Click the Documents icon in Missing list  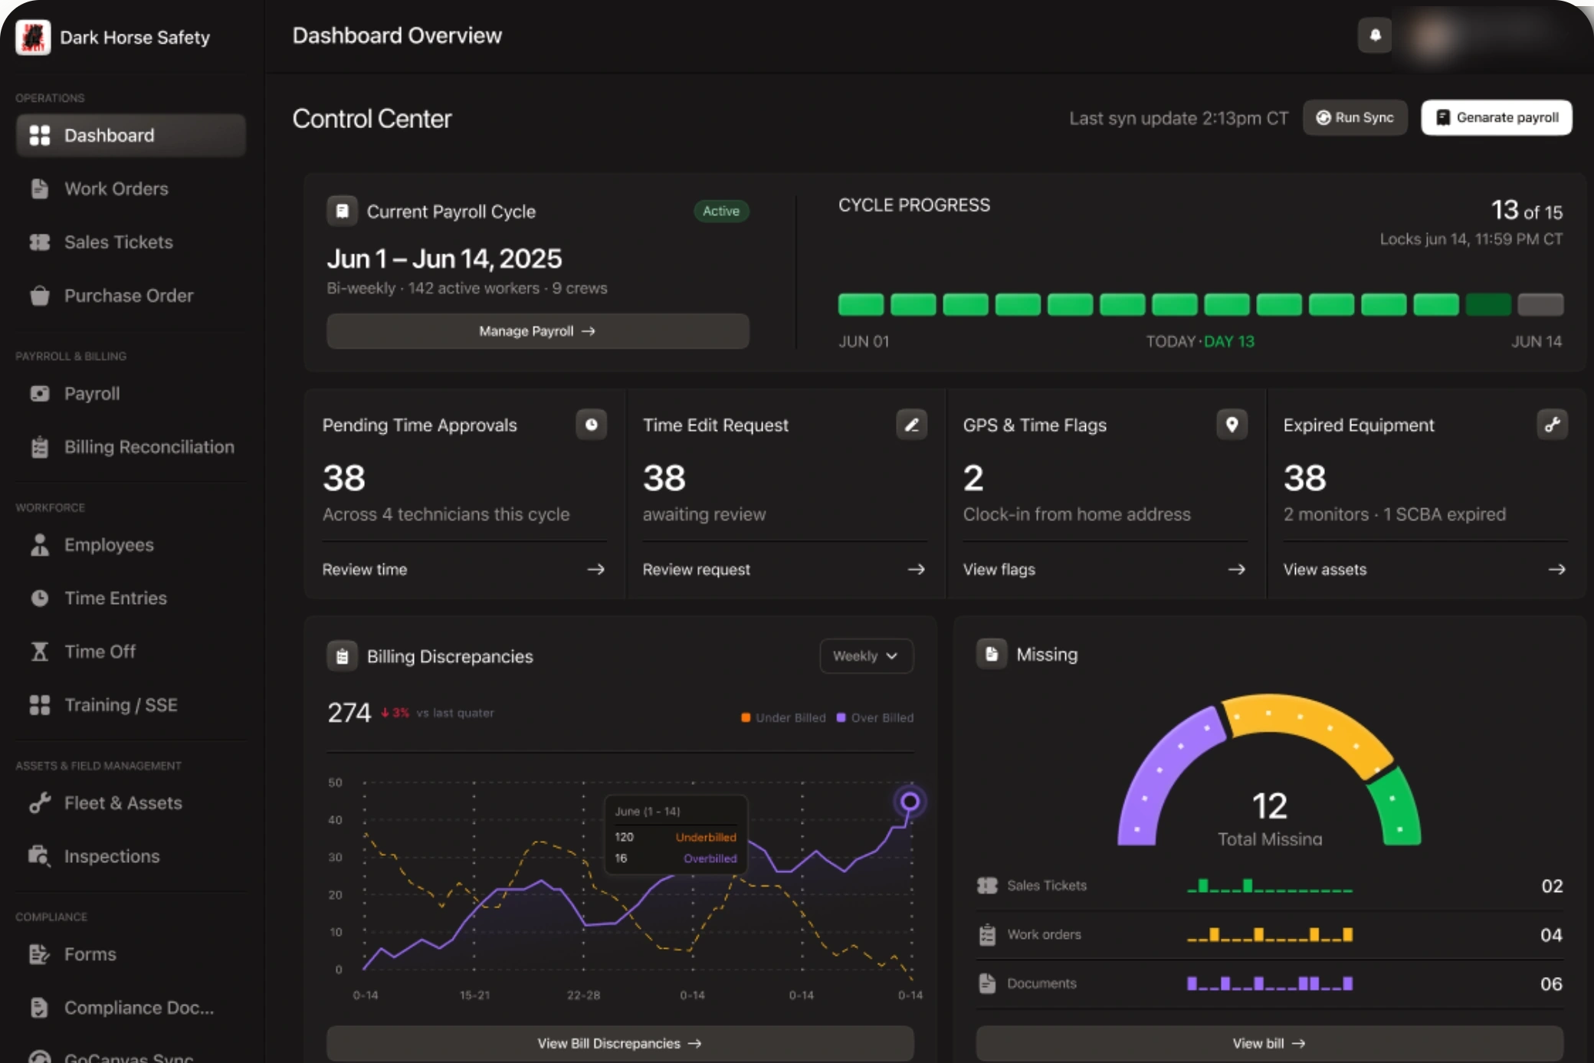click(987, 983)
